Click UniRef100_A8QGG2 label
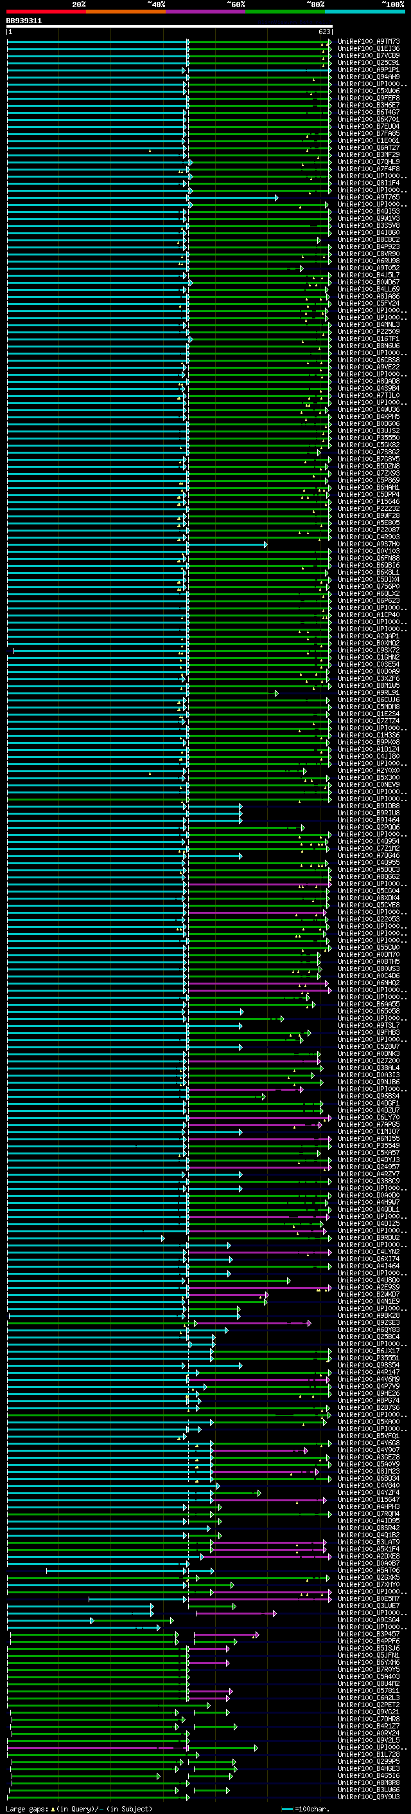The width and height of the screenshot is (411, 1814). coord(369,876)
